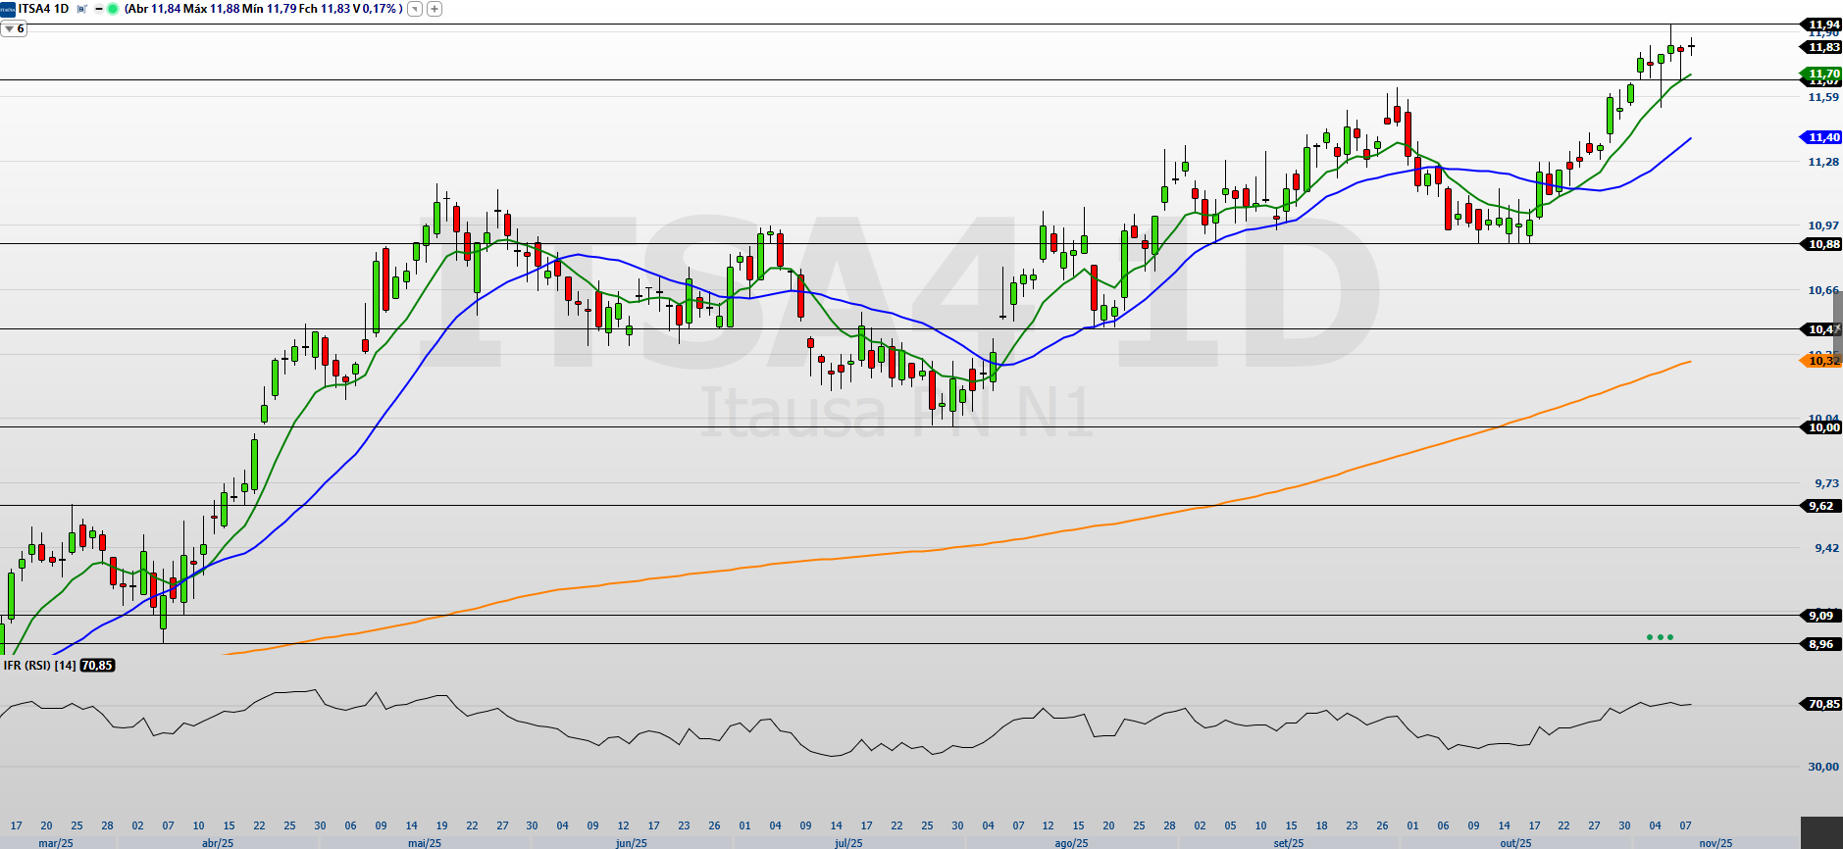Click the blue 11,40 moving average price tag

tap(1822, 137)
